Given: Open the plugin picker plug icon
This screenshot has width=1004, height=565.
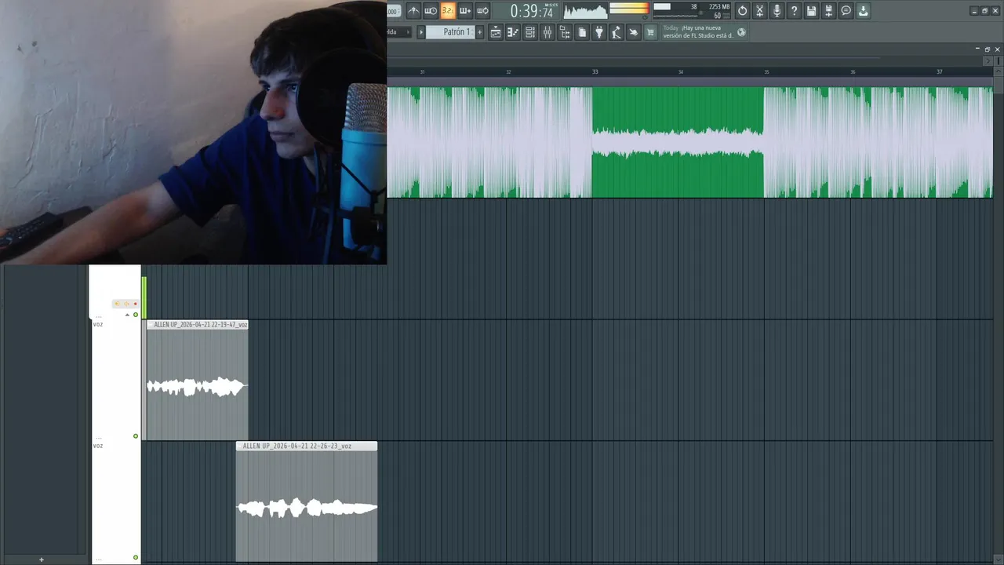Looking at the screenshot, I should coord(599,32).
